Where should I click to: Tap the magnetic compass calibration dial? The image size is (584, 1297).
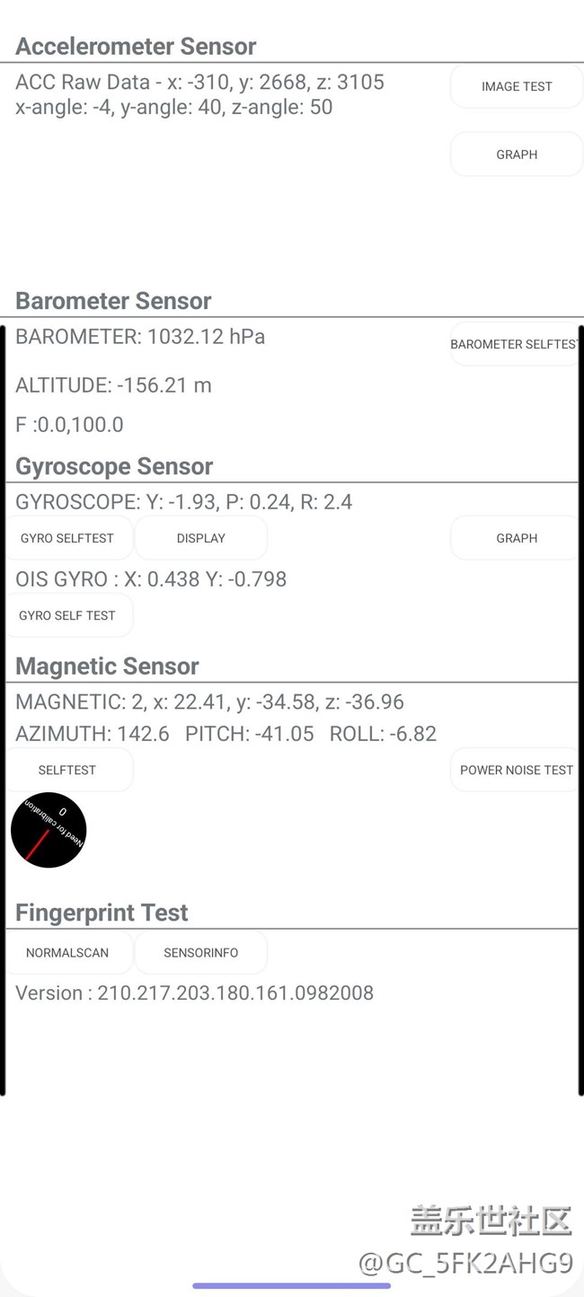49,830
